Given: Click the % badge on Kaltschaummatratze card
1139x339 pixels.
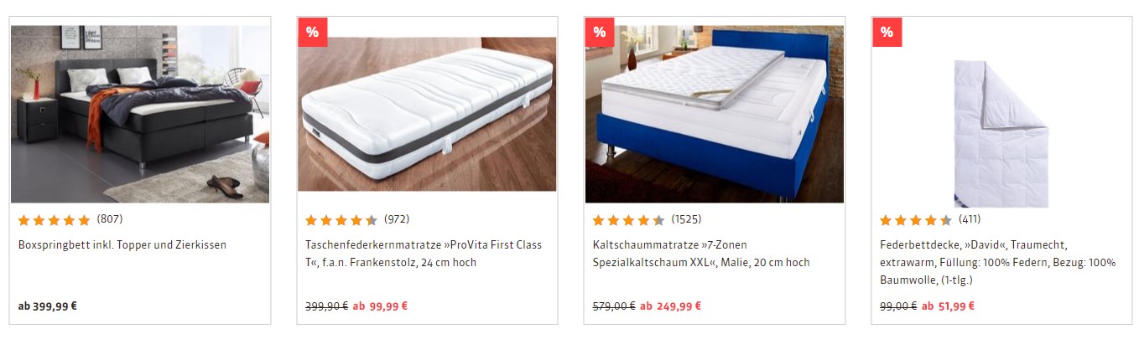Looking at the screenshot, I should coord(599,33).
